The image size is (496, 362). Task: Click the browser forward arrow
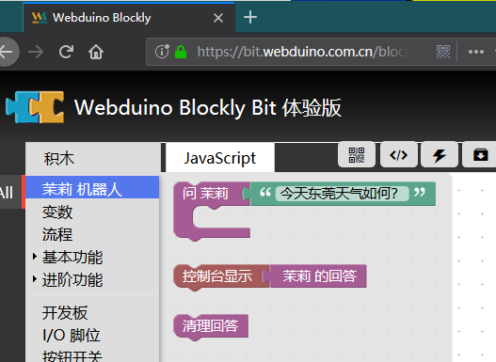coord(36,52)
